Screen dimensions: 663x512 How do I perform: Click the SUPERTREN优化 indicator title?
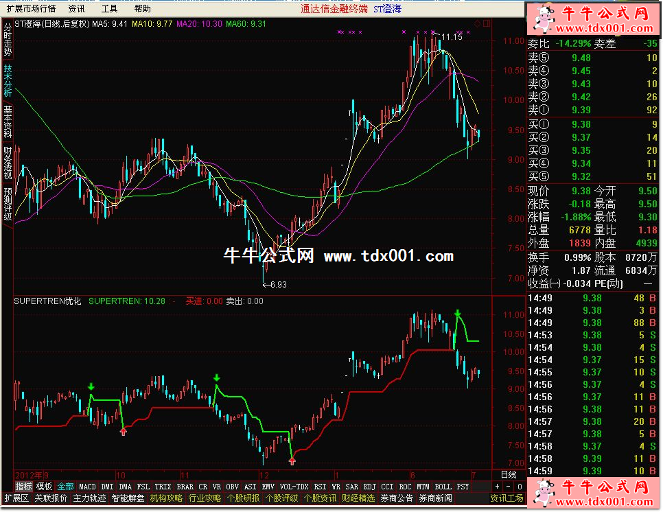tap(47, 301)
